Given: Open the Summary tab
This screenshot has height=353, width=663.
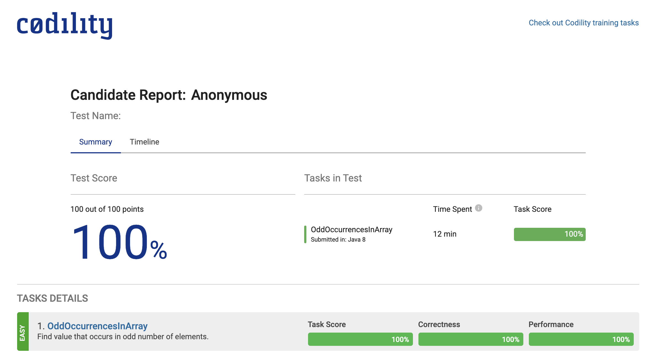Looking at the screenshot, I should [96, 142].
